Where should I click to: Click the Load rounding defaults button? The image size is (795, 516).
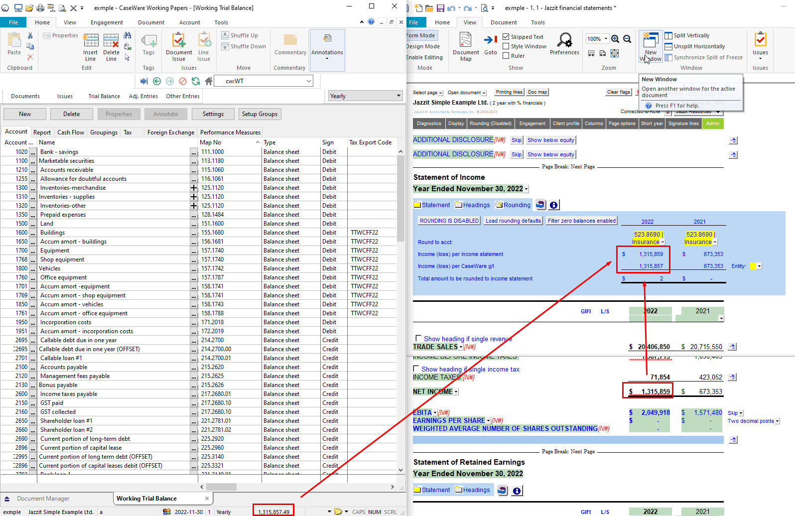(x=513, y=221)
